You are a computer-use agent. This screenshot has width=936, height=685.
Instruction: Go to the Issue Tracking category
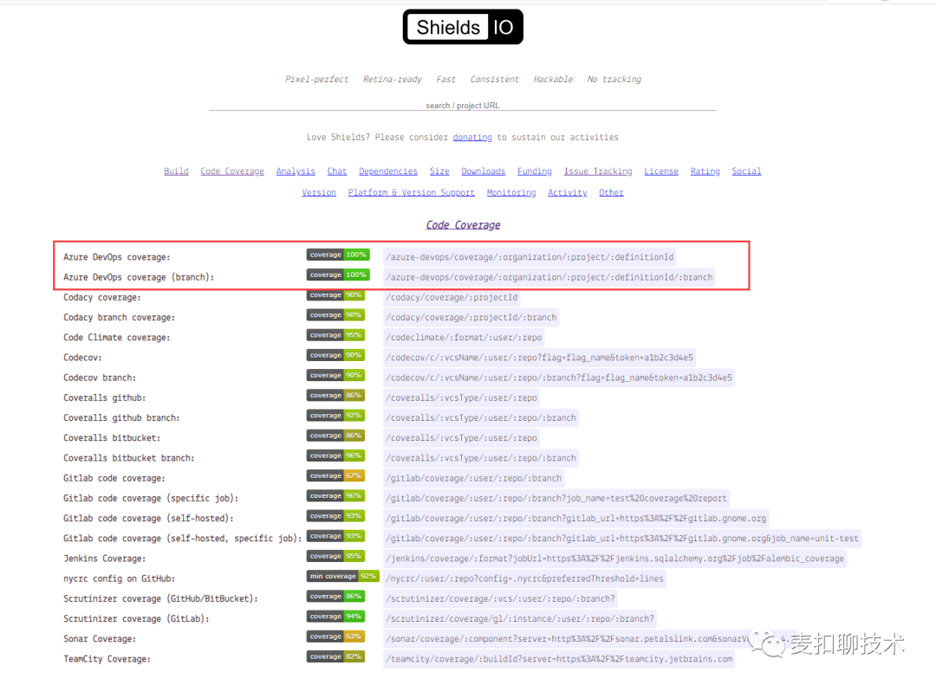[598, 171]
